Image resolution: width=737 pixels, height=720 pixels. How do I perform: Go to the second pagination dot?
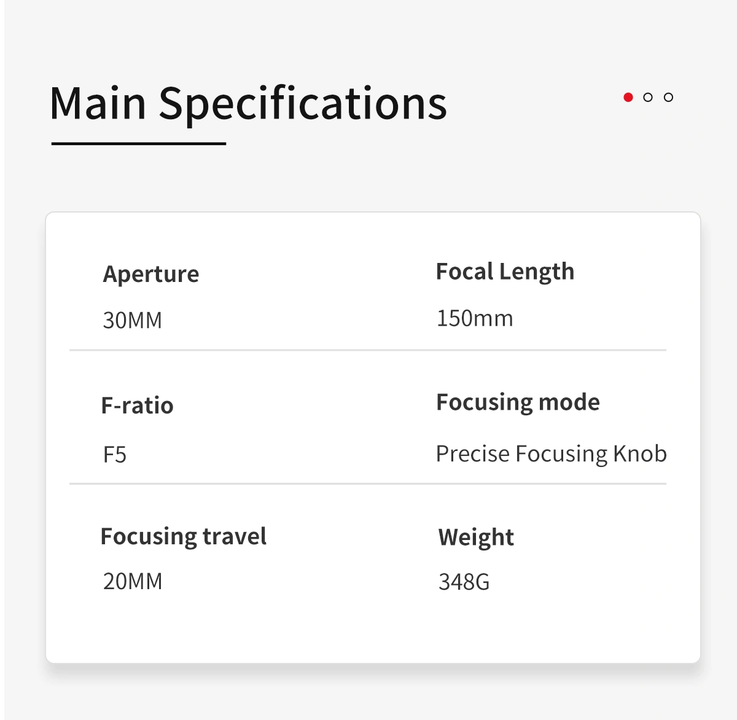[648, 97]
